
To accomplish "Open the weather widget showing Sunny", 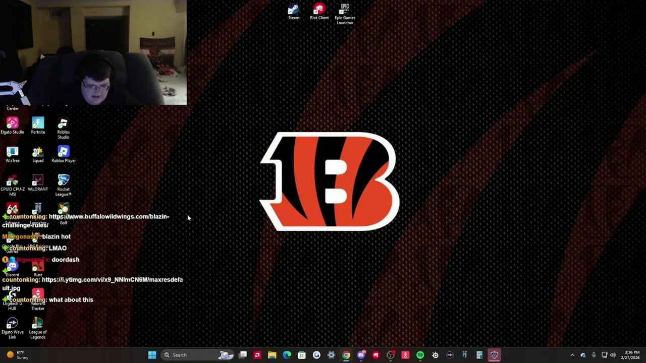I will [17, 355].
